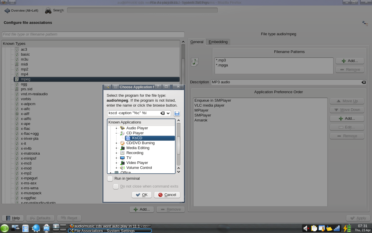Click the TV category icon
This screenshot has width=372, height=233.
pos(122,158)
